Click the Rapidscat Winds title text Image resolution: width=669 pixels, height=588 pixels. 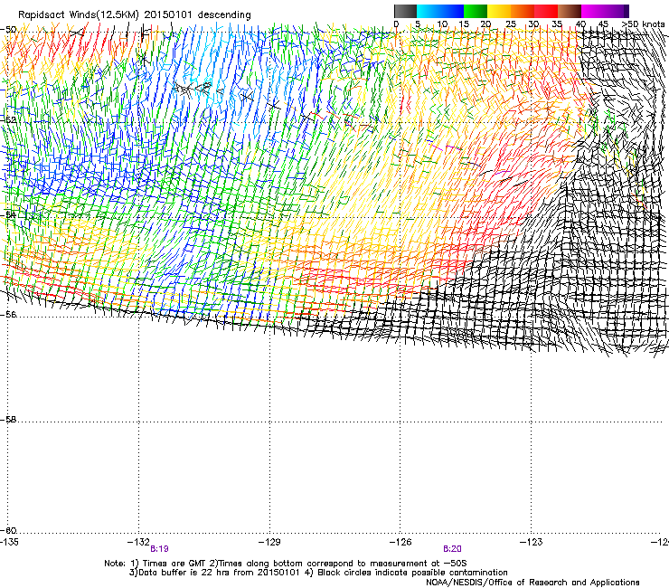click(x=135, y=15)
